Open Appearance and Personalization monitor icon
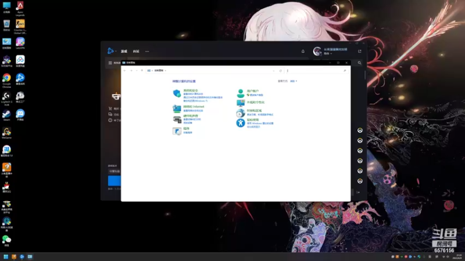Screen dimensions: 465x261 (x=241, y=103)
